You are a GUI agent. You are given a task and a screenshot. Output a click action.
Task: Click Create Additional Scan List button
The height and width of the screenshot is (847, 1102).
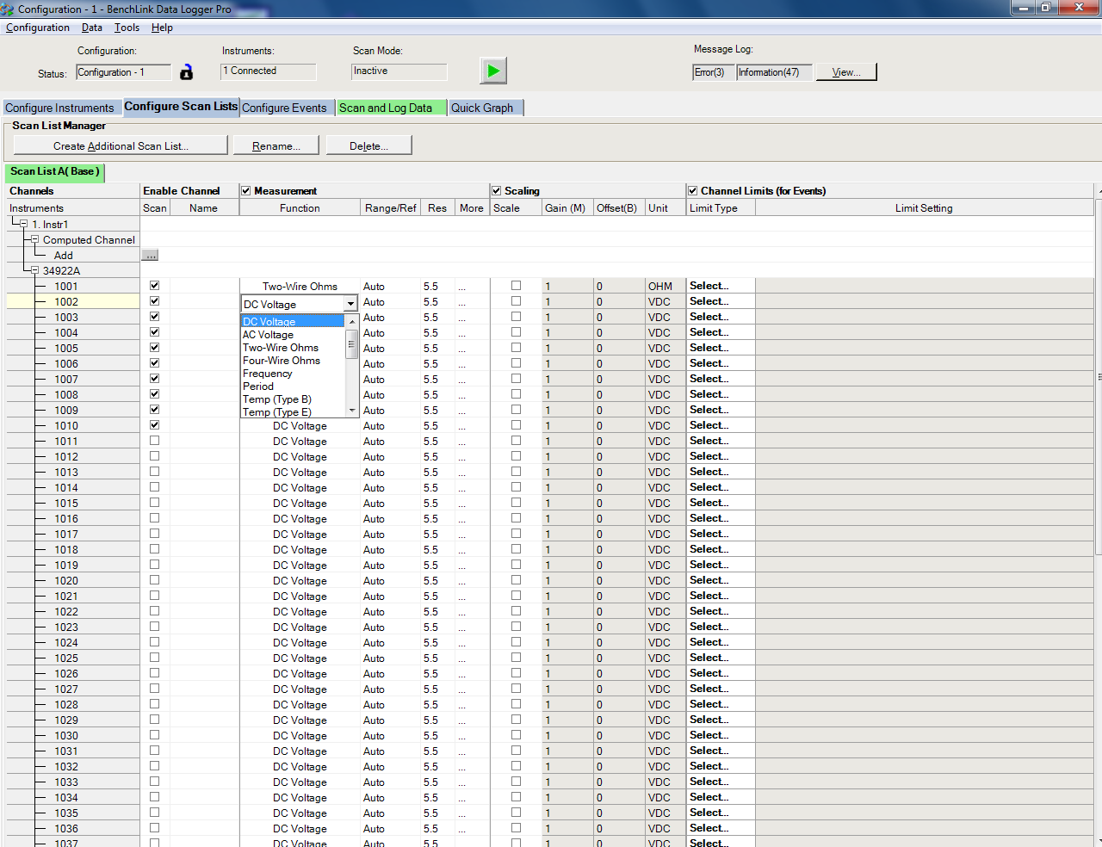121,145
